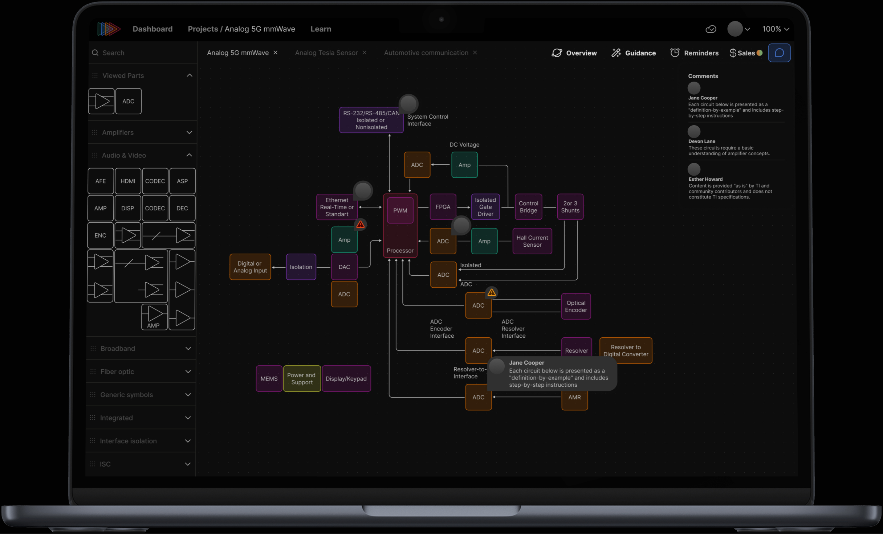
Task: Click red warning icon near Ethernet block
Action: point(360,225)
